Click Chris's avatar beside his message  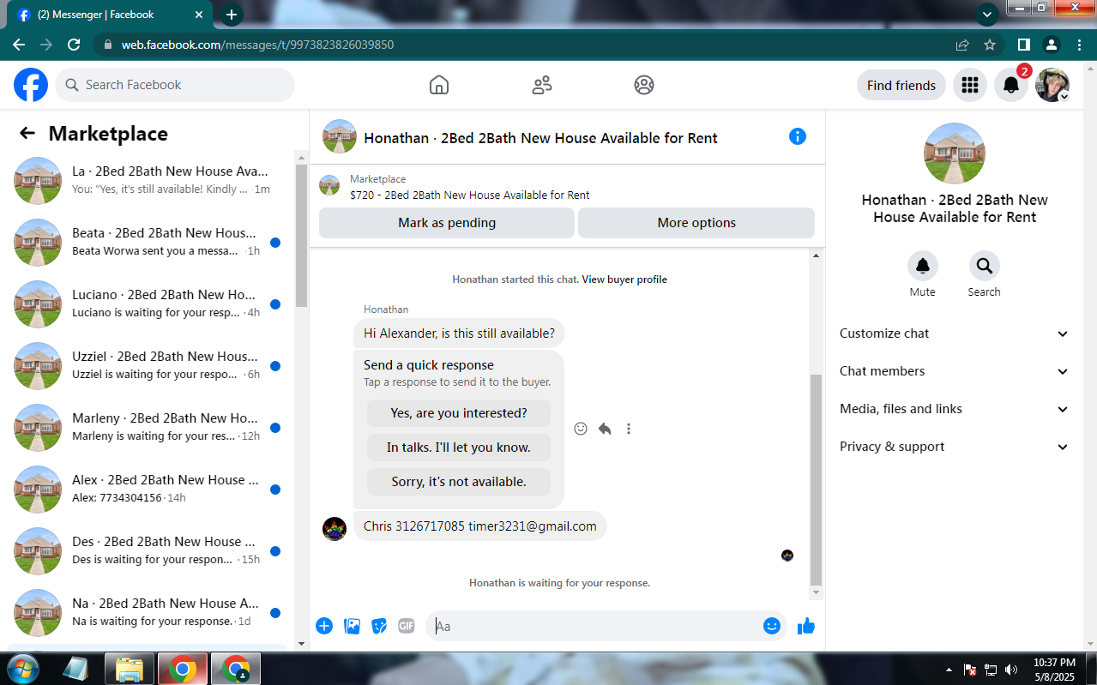pyautogui.click(x=335, y=528)
